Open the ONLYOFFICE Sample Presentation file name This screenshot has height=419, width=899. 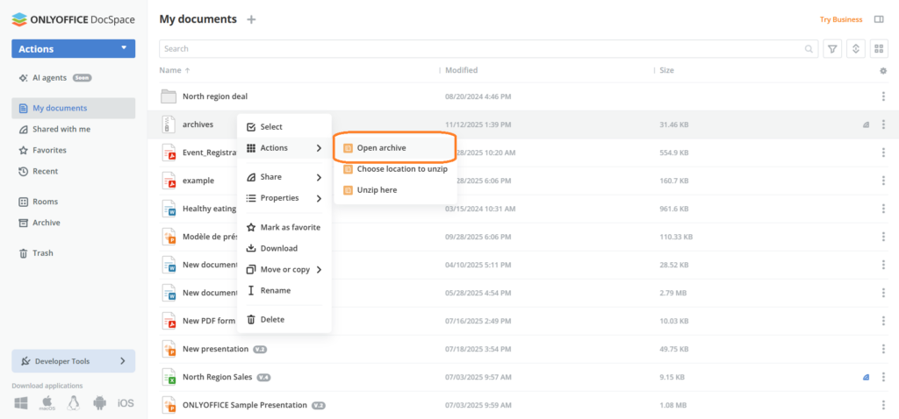pyautogui.click(x=245, y=405)
